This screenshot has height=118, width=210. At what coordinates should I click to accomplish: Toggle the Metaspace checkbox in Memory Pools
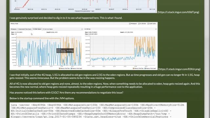[x=130, y=24]
